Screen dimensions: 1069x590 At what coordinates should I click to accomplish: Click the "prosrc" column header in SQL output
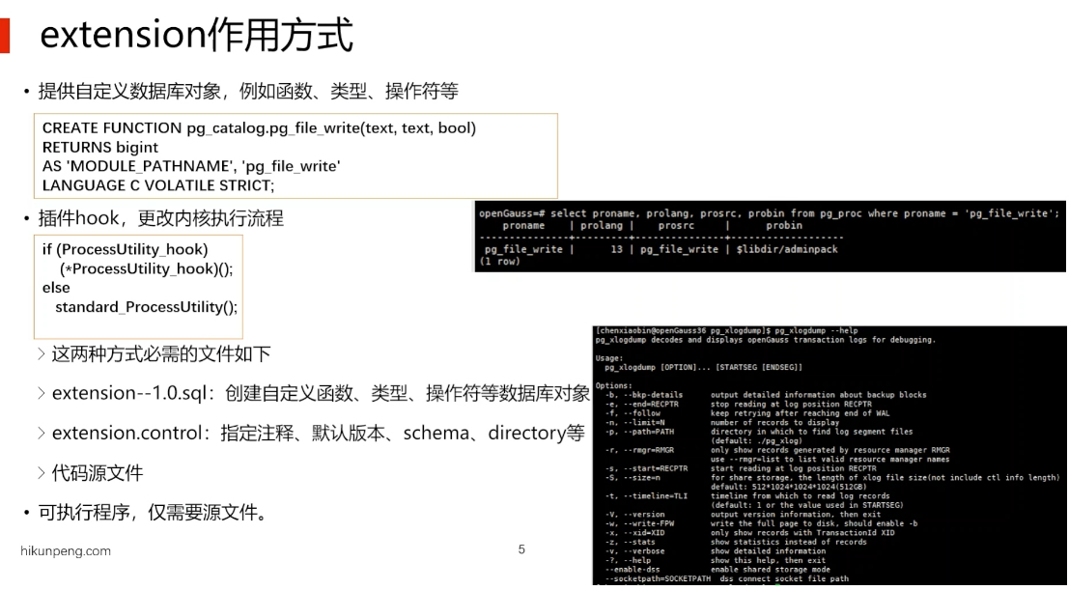coord(676,226)
